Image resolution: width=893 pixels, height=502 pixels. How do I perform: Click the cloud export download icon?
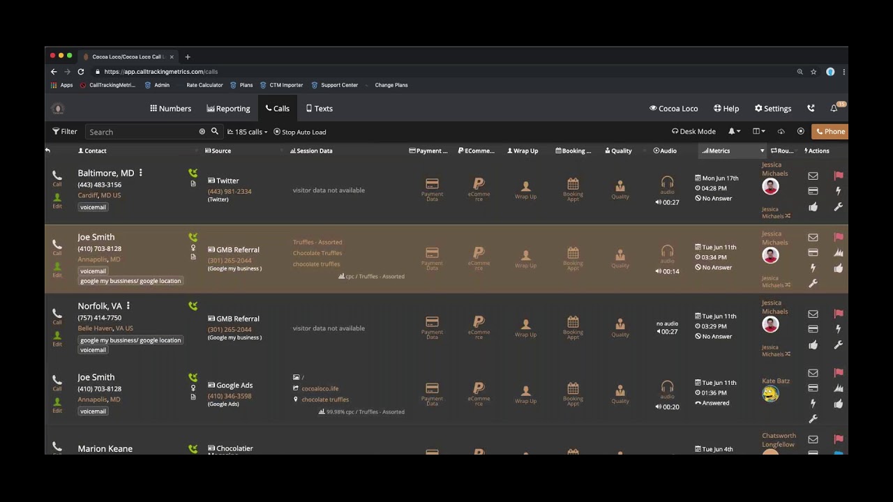tap(781, 131)
